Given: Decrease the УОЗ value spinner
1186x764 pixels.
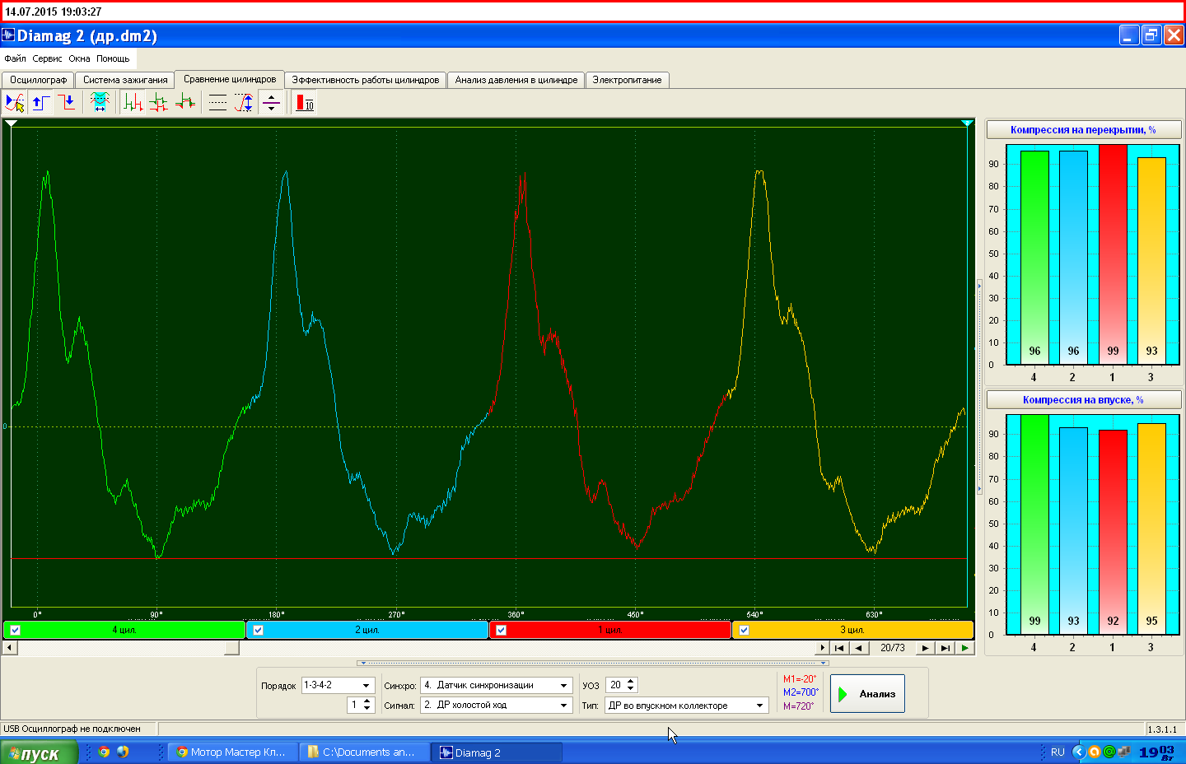Looking at the screenshot, I should click(x=631, y=688).
